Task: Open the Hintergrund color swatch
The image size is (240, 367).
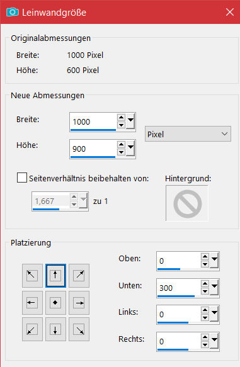Action: (187, 203)
